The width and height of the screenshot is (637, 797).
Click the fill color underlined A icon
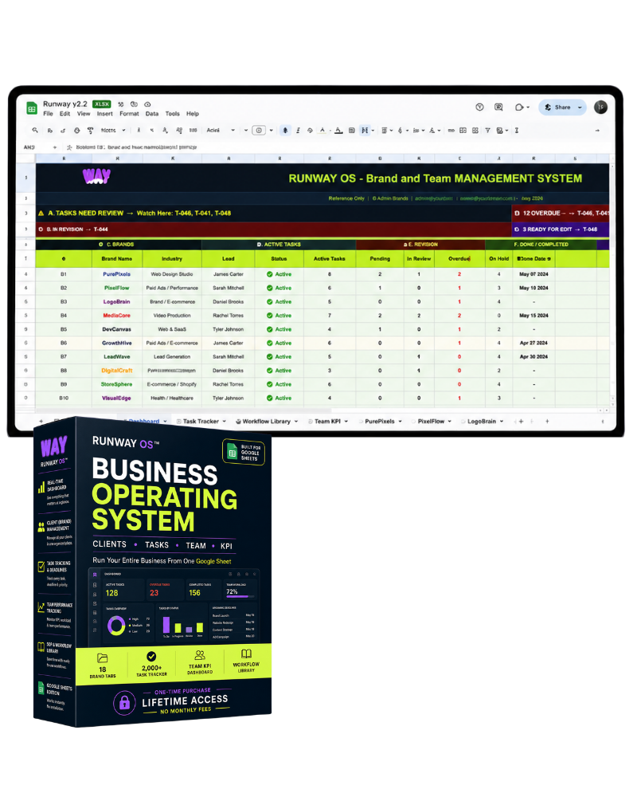tap(339, 130)
